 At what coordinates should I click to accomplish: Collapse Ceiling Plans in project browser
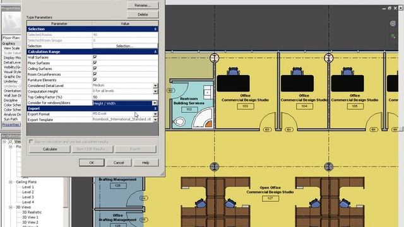pos(11,182)
